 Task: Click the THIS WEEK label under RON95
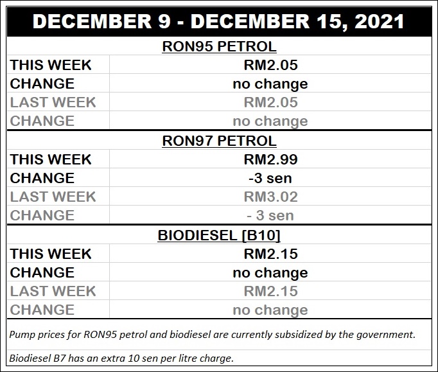(51, 65)
